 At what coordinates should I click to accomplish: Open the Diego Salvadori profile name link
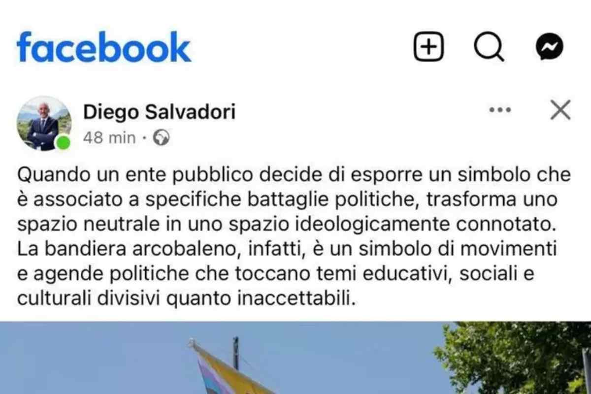(159, 112)
